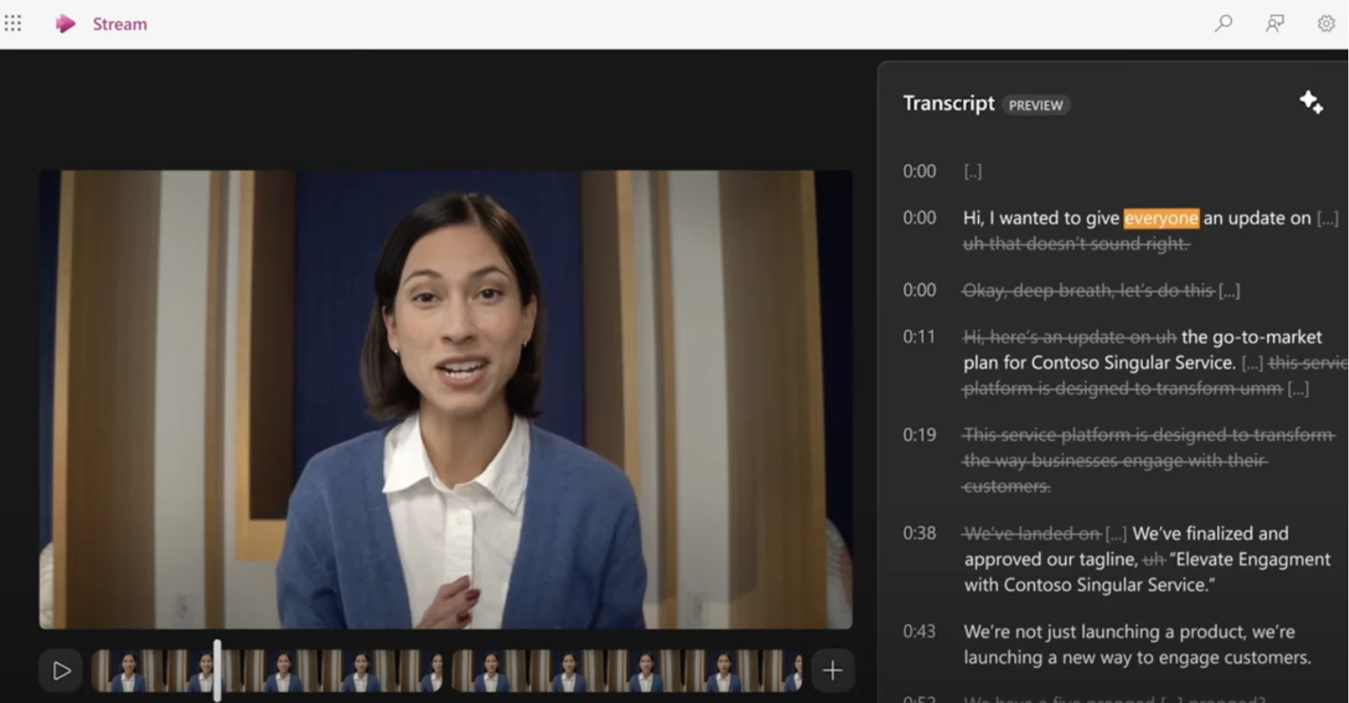Click the Transcript panel heading
The image size is (1349, 703).
tap(948, 103)
